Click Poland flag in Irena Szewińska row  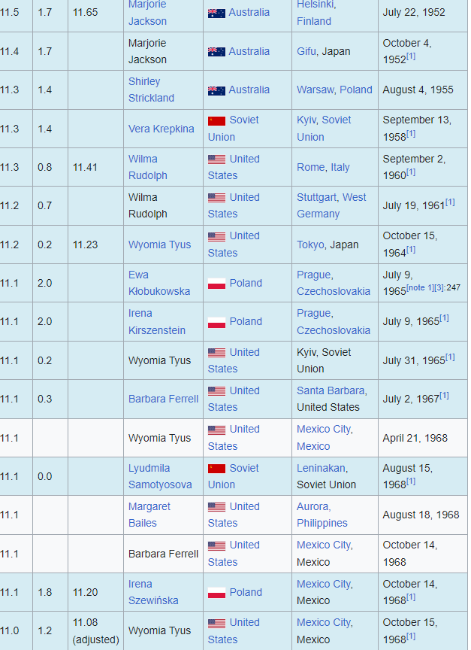pyautogui.click(x=216, y=593)
